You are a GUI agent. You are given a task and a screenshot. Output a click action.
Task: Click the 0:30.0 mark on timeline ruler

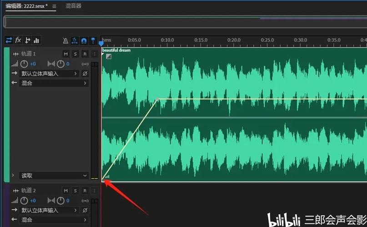[x=301, y=40]
